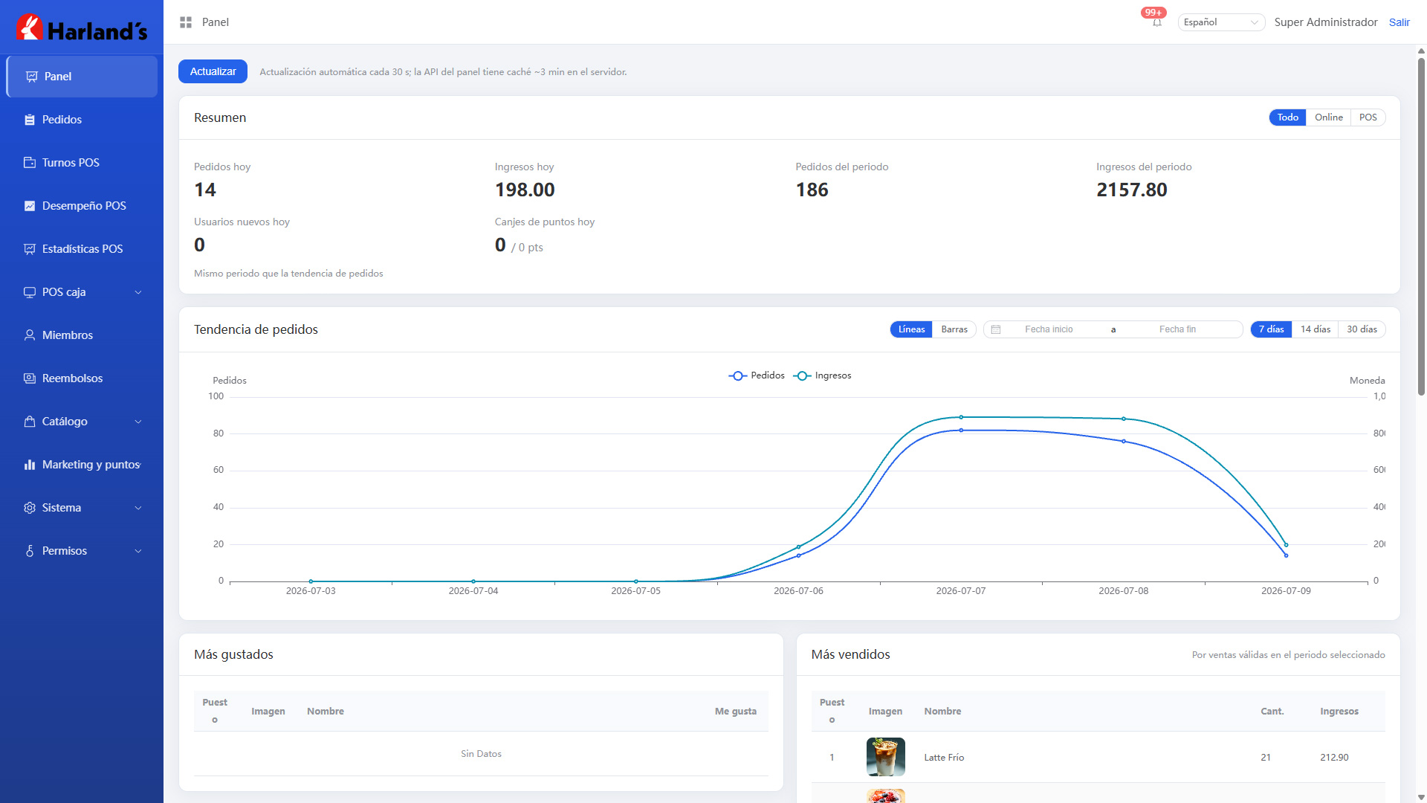Click the Salir link
Screen dimensions: 1427x803
coord(1399,22)
